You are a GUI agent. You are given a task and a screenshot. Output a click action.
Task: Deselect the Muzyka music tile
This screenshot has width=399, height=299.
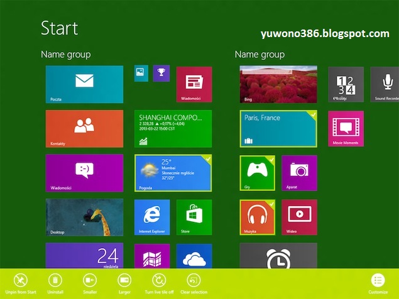[257, 217]
